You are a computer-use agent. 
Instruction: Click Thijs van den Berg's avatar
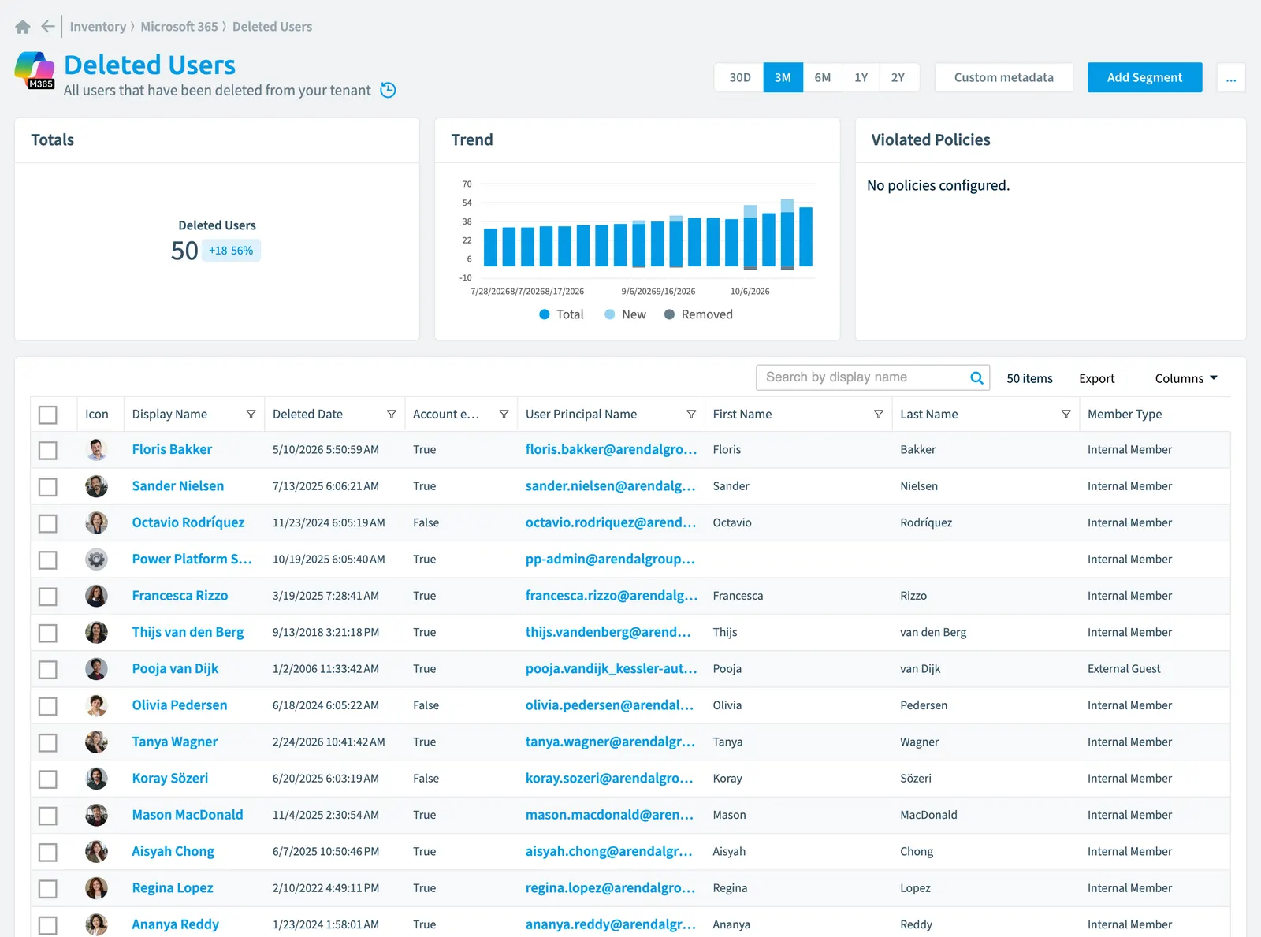click(x=96, y=632)
